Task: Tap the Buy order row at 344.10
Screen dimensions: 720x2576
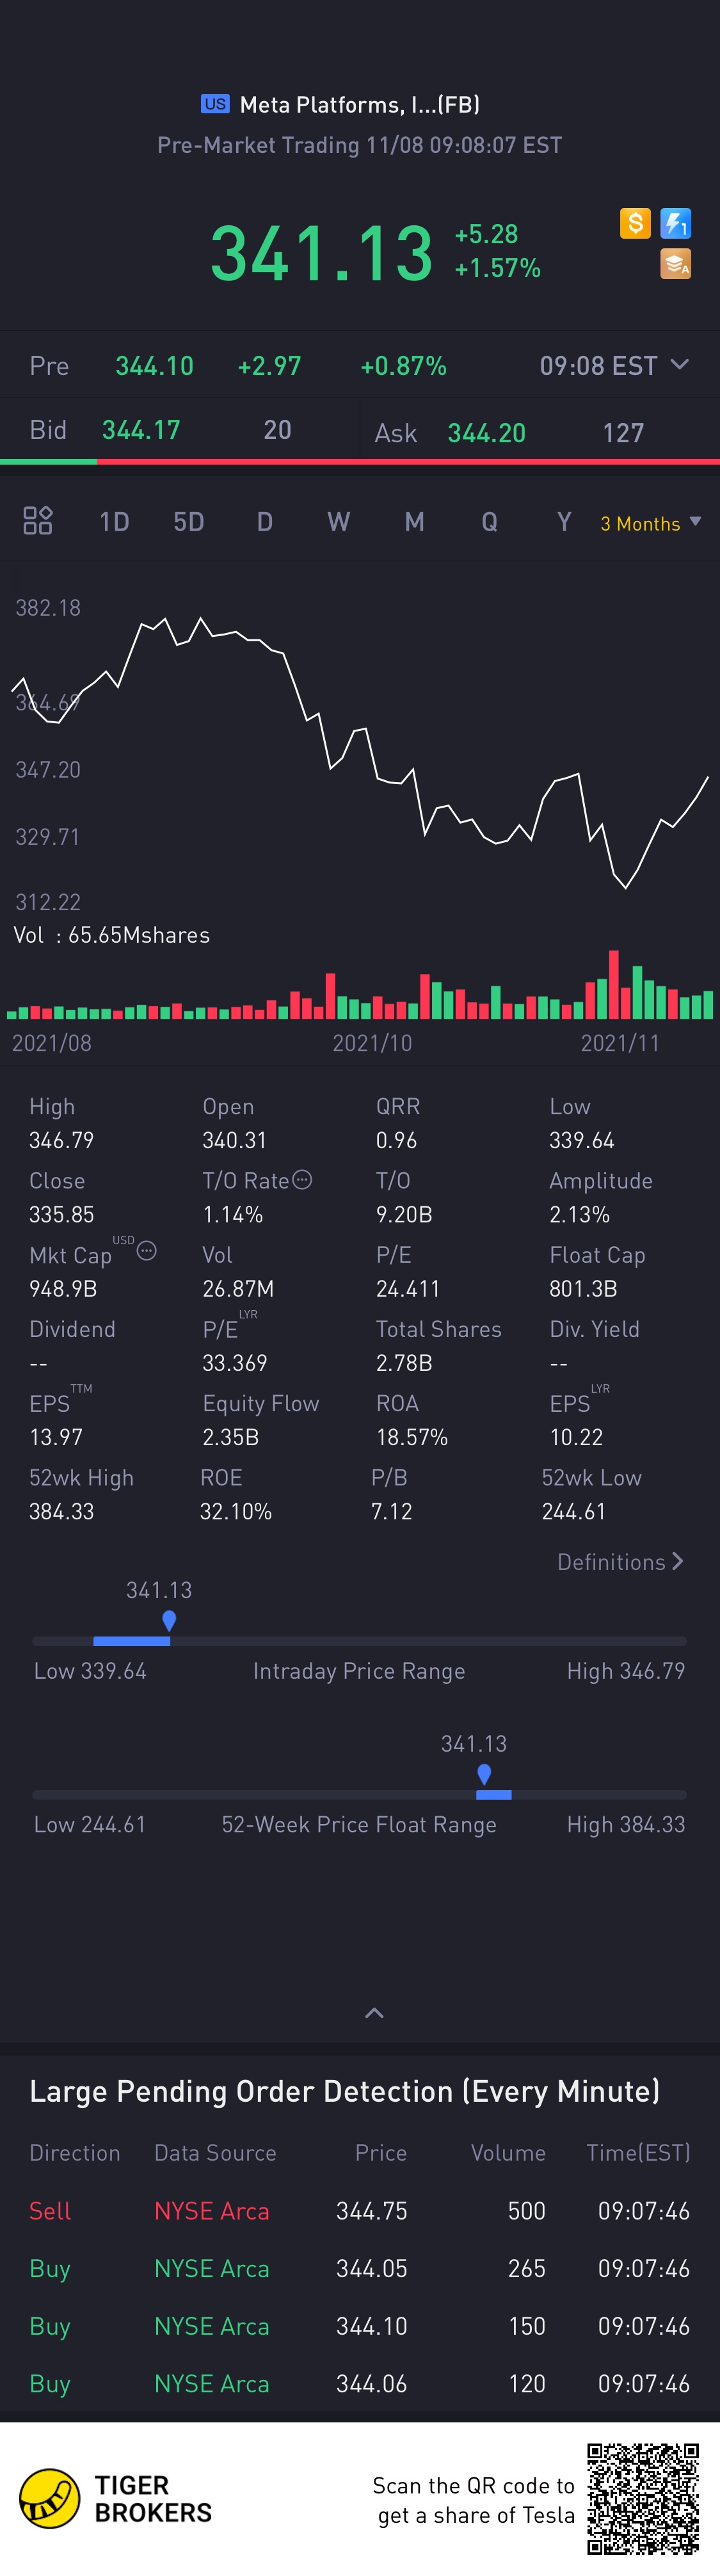Action: tap(360, 2327)
